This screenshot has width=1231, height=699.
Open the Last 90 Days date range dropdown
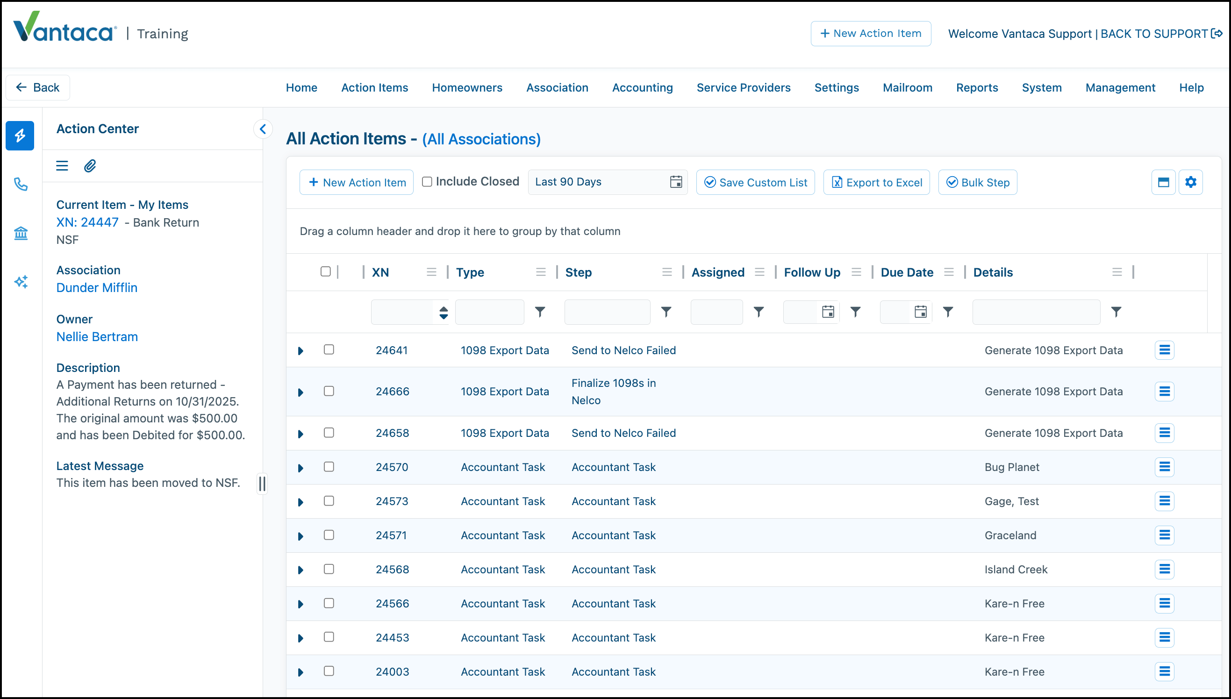click(608, 182)
